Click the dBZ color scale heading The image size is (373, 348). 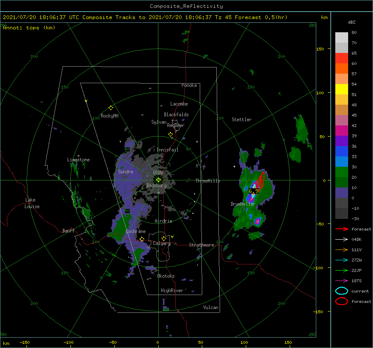click(351, 22)
